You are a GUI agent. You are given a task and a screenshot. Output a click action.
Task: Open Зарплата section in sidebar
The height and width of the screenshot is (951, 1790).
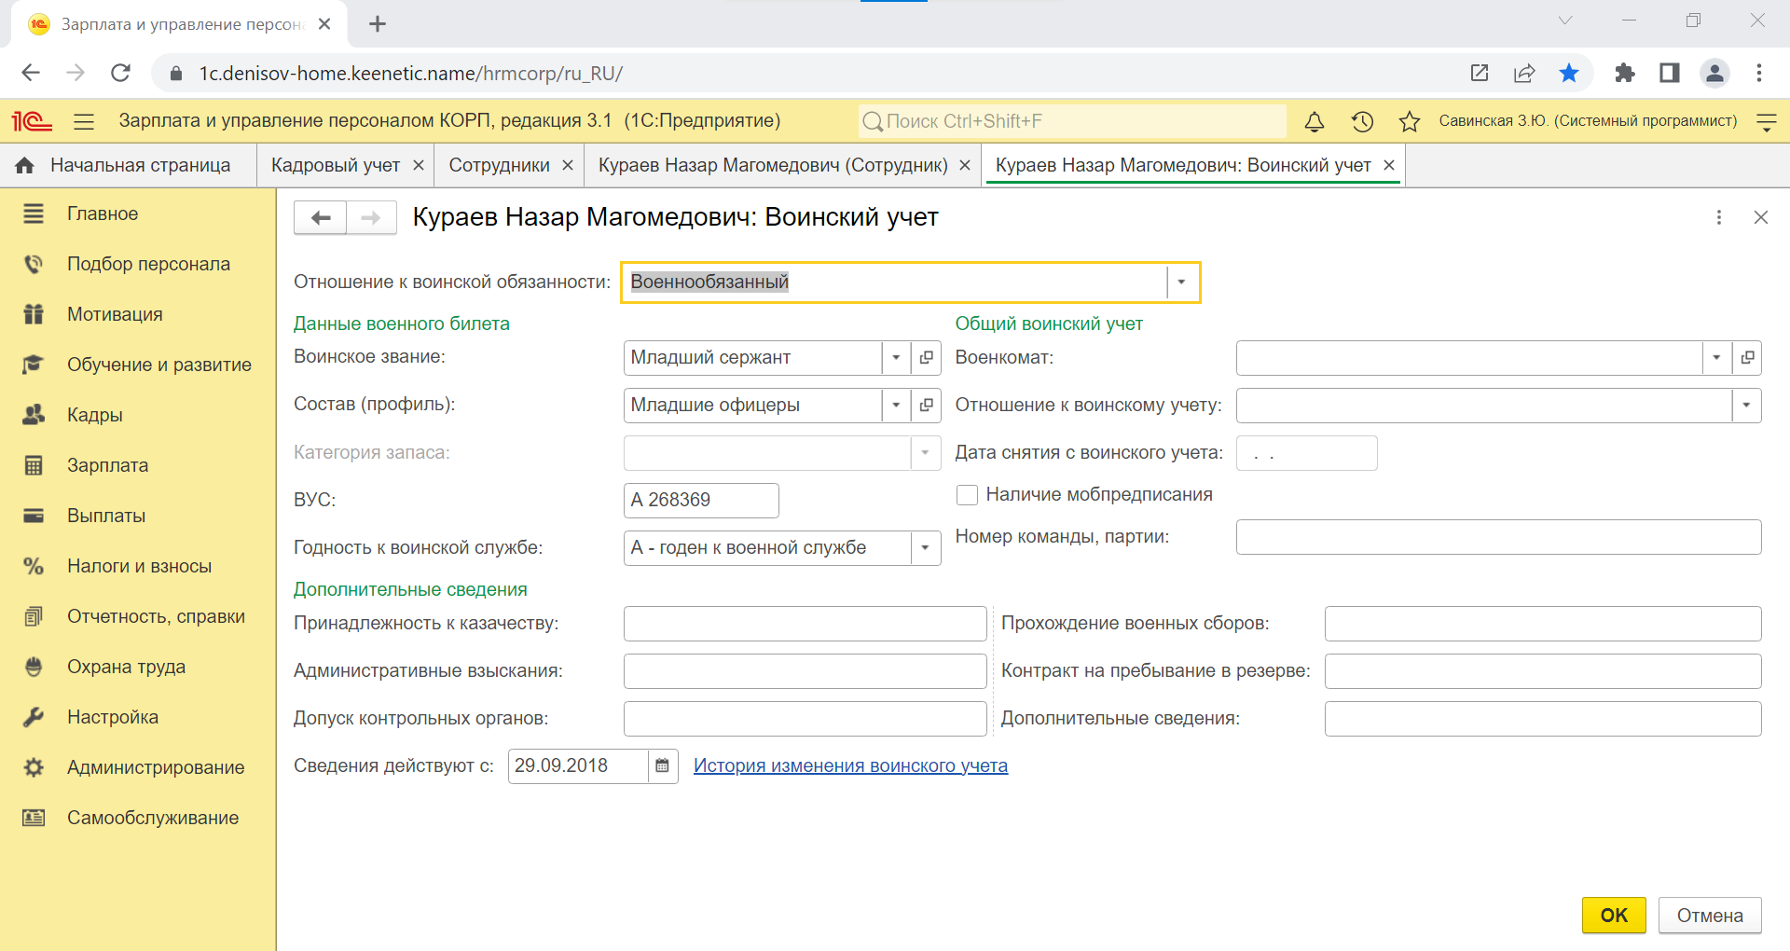[107, 465]
